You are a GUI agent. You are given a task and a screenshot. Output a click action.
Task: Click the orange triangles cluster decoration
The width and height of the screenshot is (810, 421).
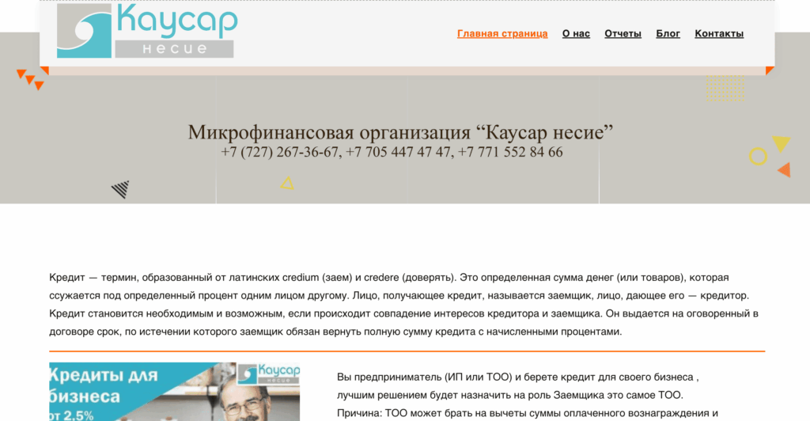click(x=32, y=78)
